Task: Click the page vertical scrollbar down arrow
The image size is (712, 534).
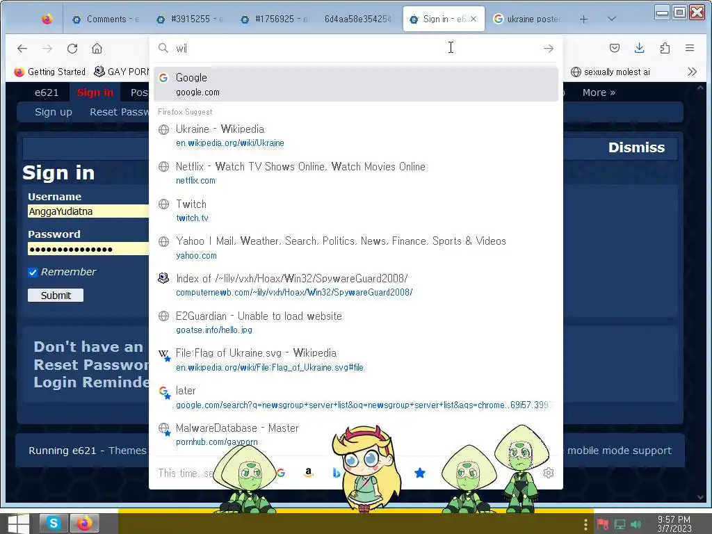Action: tap(700, 497)
